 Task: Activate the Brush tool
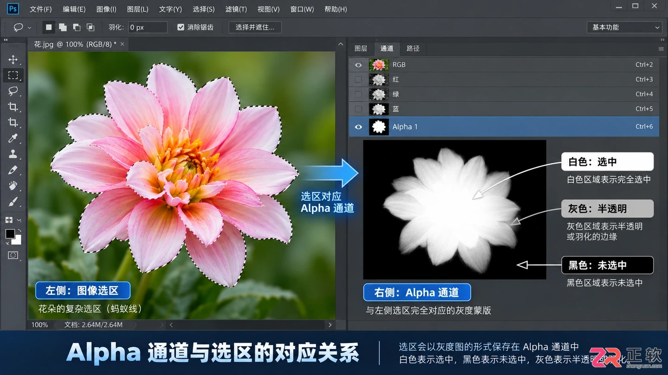(13, 201)
